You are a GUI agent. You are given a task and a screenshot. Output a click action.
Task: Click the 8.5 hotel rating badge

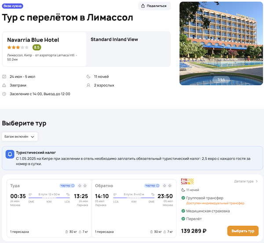(x=37, y=48)
